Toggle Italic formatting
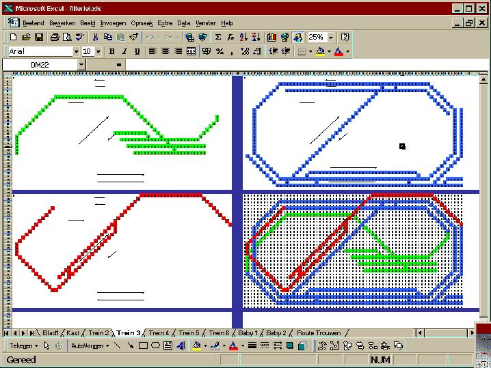Viewport: 491px width, 368px height. pyautogui.click(x=124, y=51)
